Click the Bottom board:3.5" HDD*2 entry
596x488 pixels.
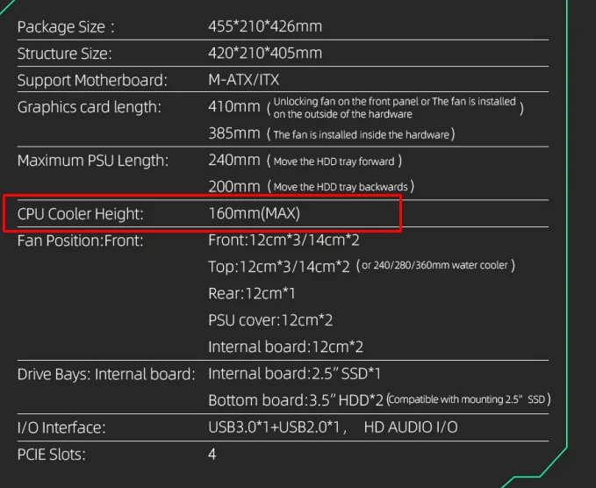click(296, 400)
